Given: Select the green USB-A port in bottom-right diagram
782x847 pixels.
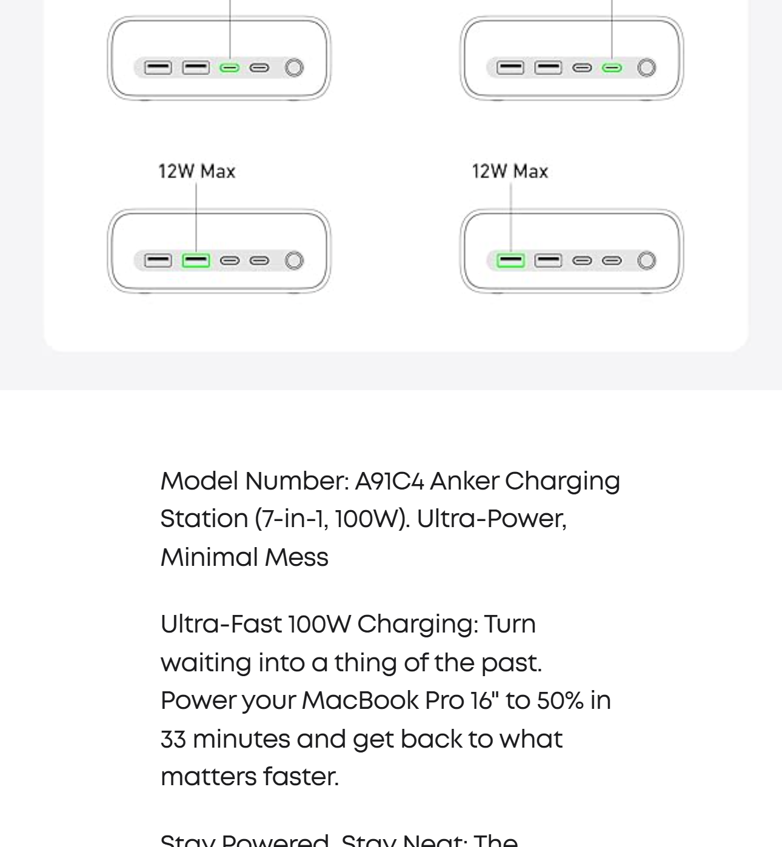Looking at the screenshot, I should click(510, 261).
